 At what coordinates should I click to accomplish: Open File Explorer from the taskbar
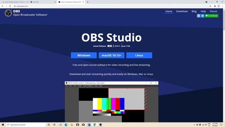72,125
